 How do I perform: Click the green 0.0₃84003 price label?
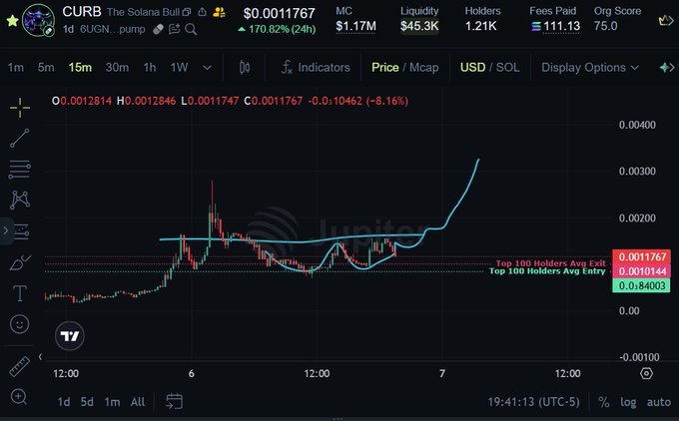click(x=641, y=285)
